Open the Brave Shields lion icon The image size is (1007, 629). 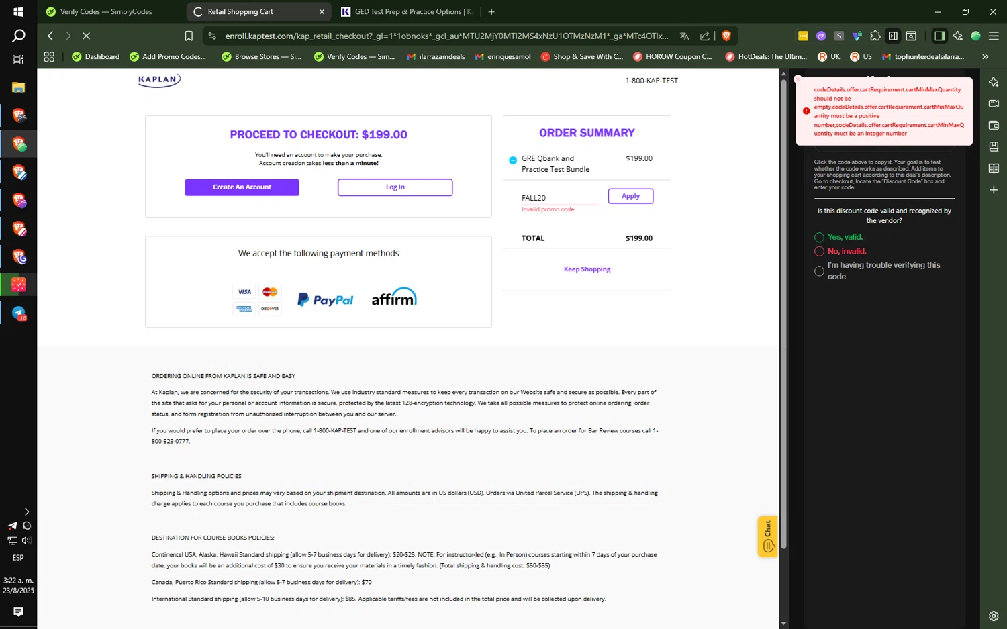point(726,36)
